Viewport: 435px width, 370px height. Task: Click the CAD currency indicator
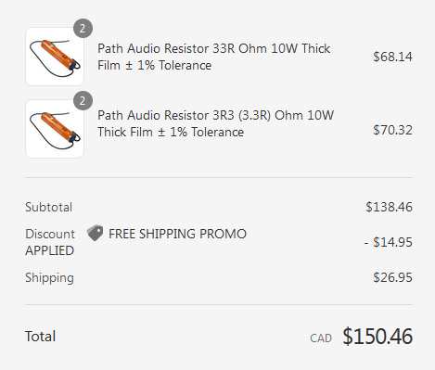tap(321, 338)
